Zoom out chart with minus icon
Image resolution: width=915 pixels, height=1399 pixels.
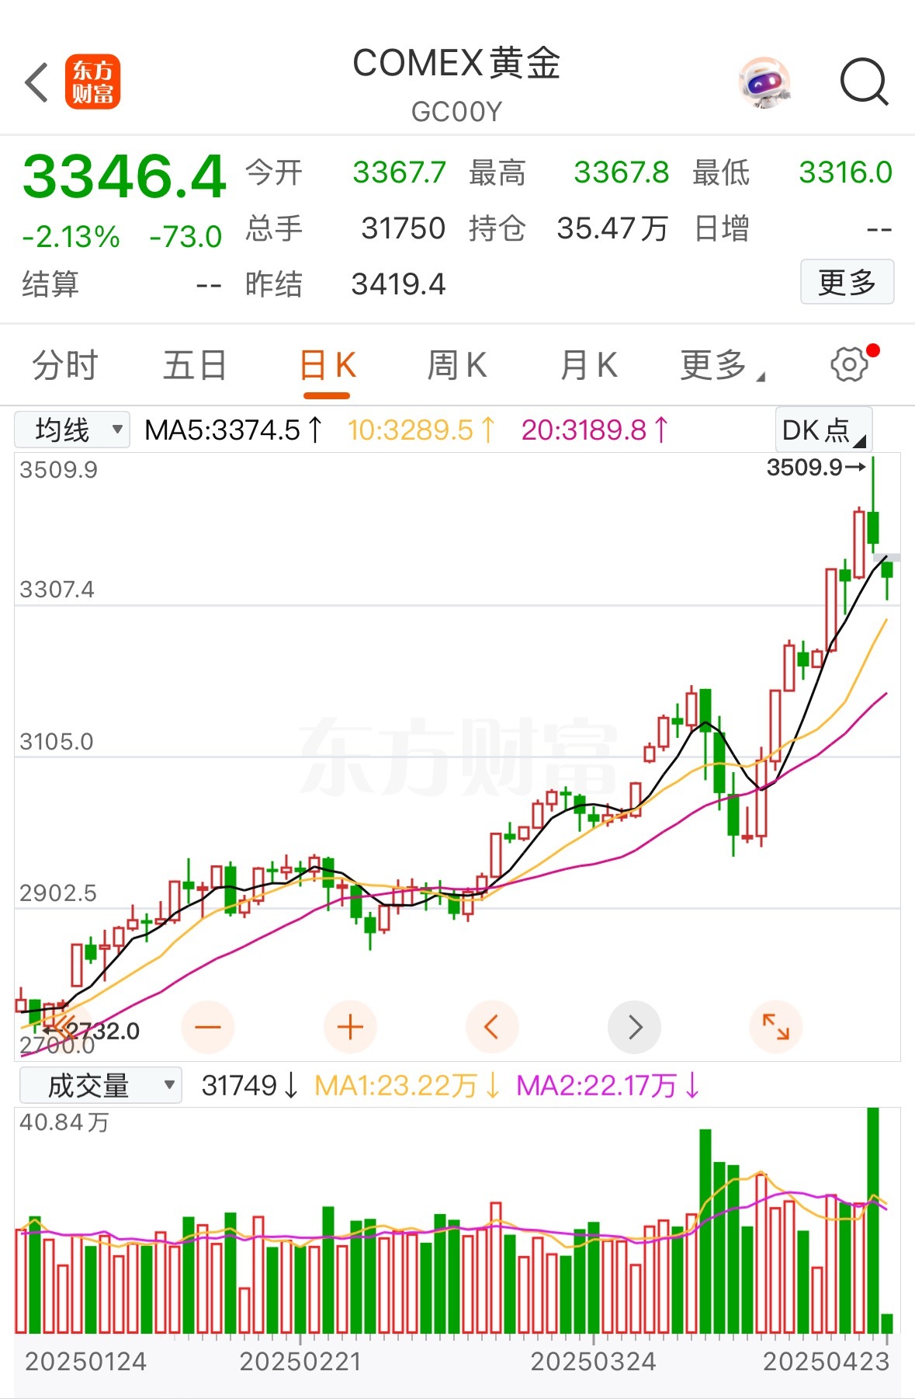[x=207, y=1027]
